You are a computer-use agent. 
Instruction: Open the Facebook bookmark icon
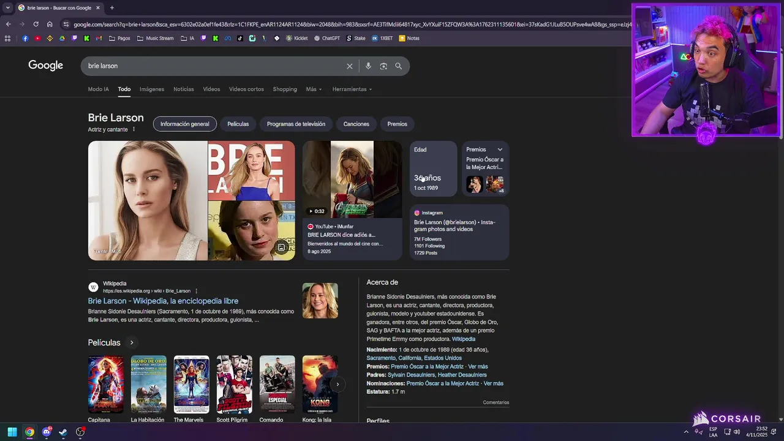tap(25, 38)
